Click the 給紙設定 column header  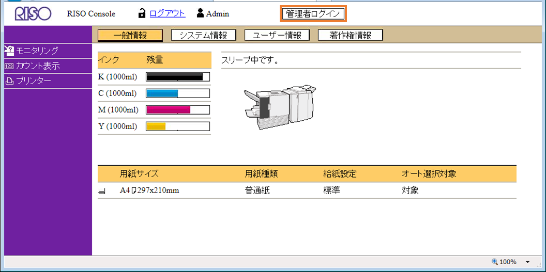340,174
